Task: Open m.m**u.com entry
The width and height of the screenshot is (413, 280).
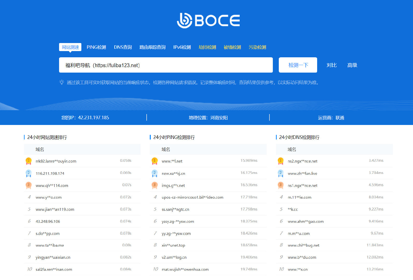Action: tap(299, 234)
